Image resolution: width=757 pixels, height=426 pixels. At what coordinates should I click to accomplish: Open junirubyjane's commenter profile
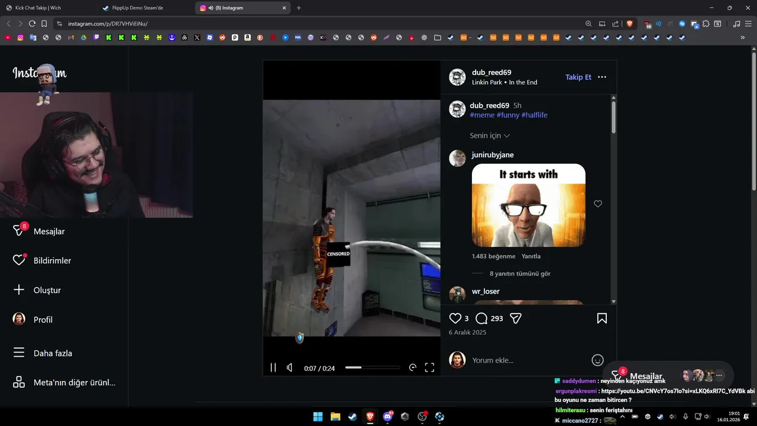(493, 154)
